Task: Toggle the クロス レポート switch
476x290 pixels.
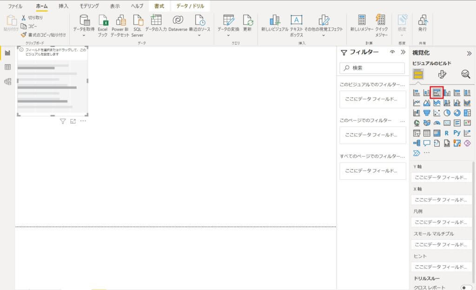Action: [466, 287]
